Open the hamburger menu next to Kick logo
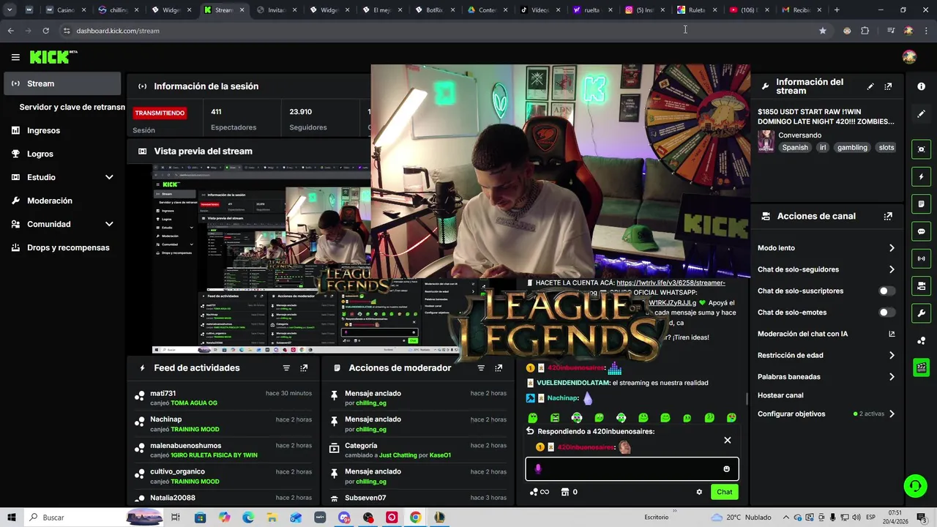Screen dimensions: 937x527 tap(15, 57)
